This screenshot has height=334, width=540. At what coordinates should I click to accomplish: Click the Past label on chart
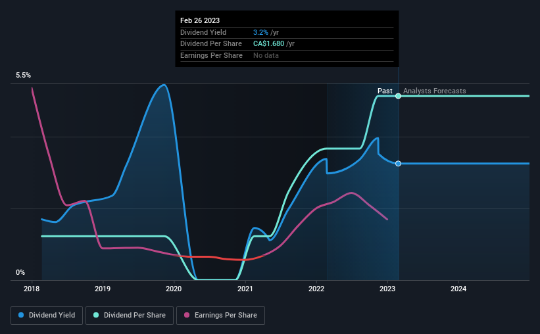click(x=385, y=91)
